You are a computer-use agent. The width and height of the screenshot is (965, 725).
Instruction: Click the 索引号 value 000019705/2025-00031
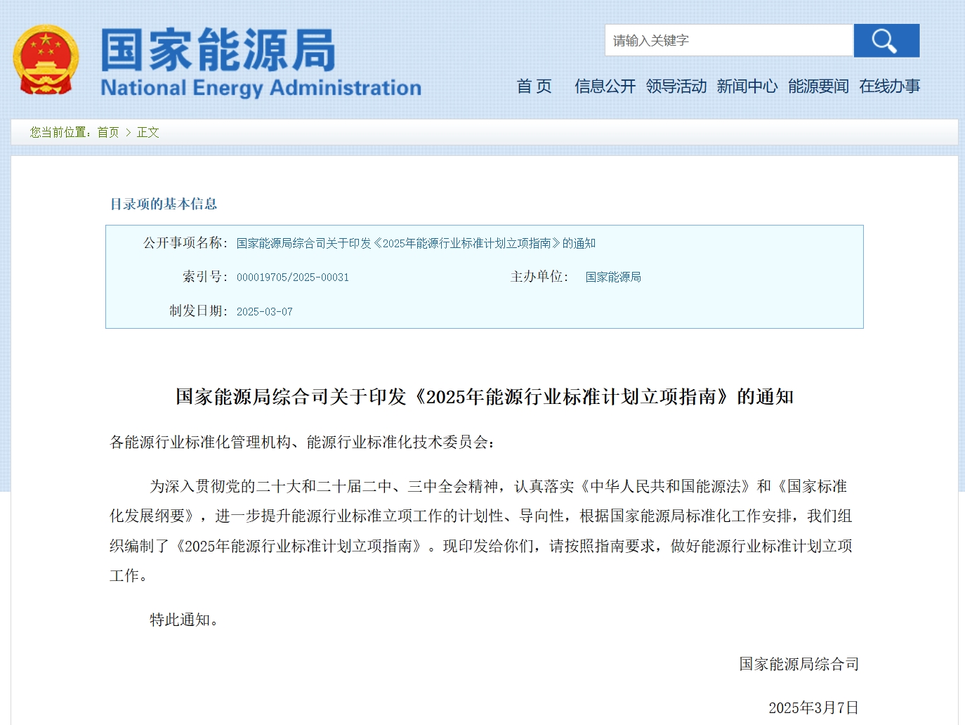pos(294,277)
